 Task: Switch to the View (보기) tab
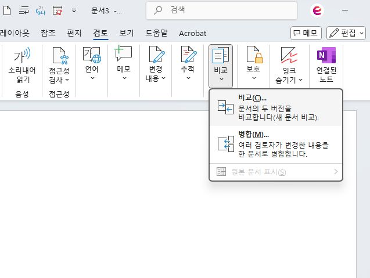(x=127, y=33)
